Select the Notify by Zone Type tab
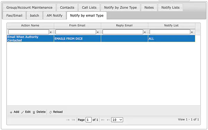The image size is (208, 130). [120, 8]
